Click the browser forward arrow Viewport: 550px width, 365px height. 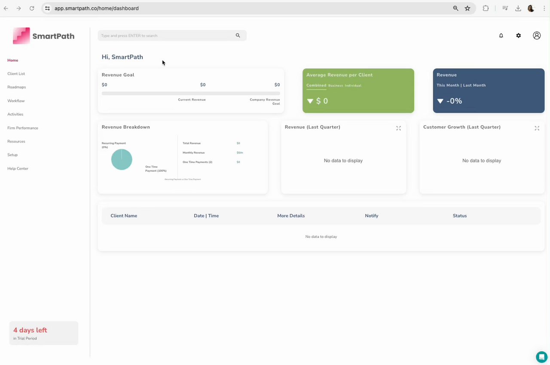[x=18, y=8]
